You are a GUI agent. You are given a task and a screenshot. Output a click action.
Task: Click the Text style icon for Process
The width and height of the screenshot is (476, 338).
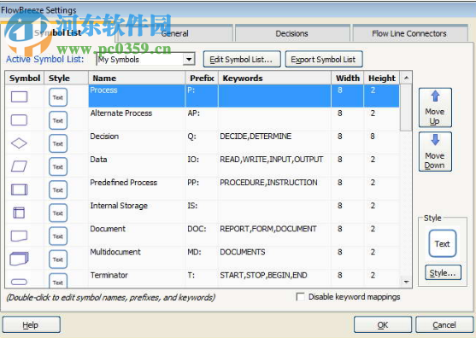pos(58,97)
